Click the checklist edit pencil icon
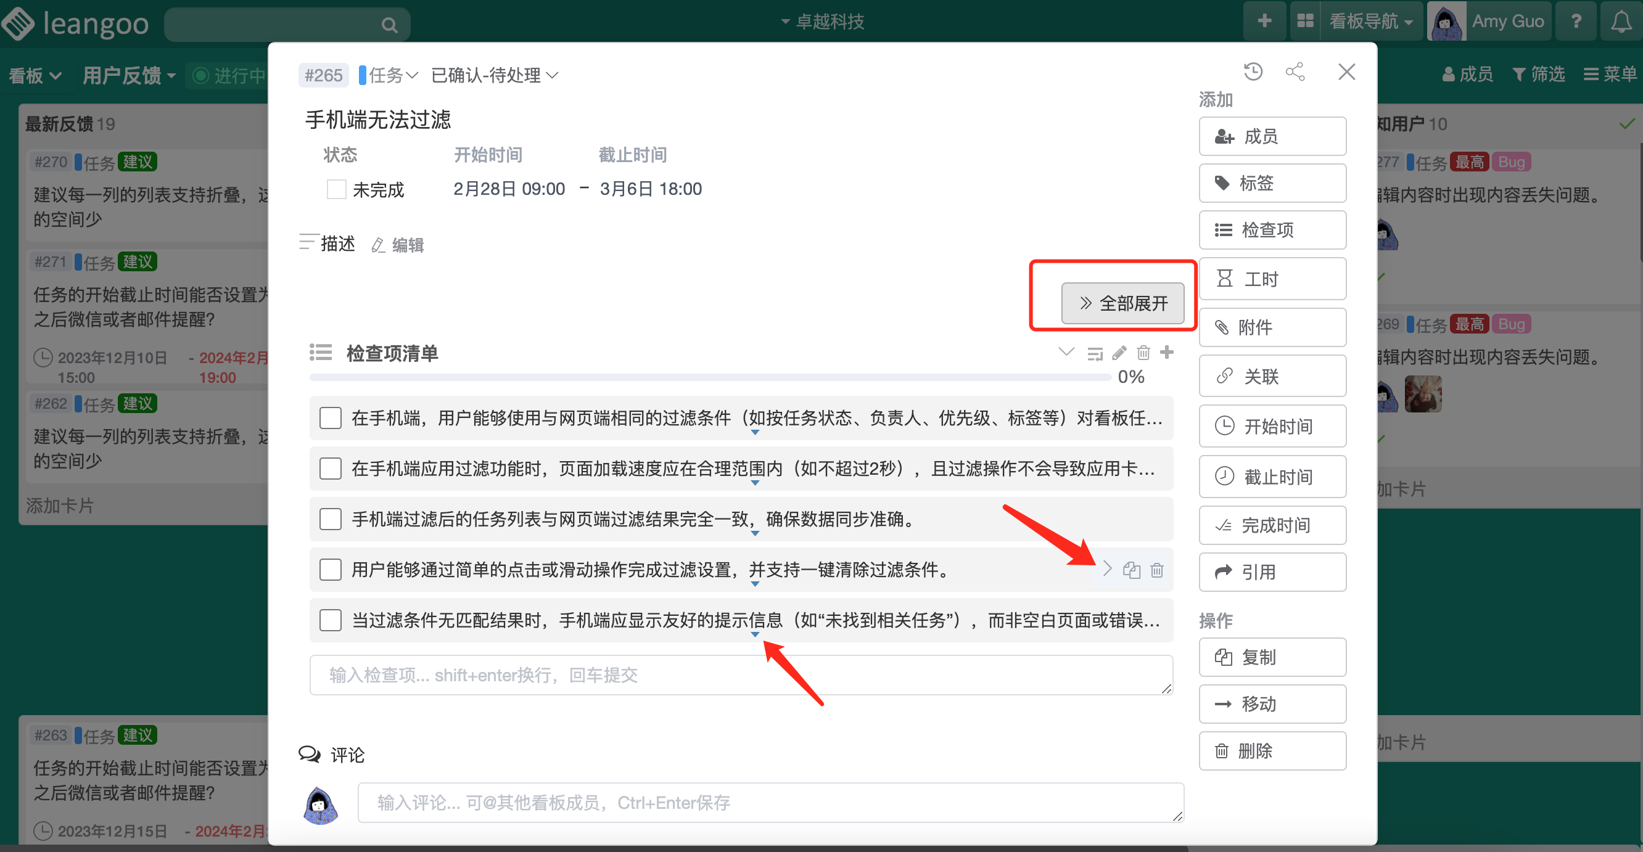The image size is (1643, 852). click(1119, 353)
